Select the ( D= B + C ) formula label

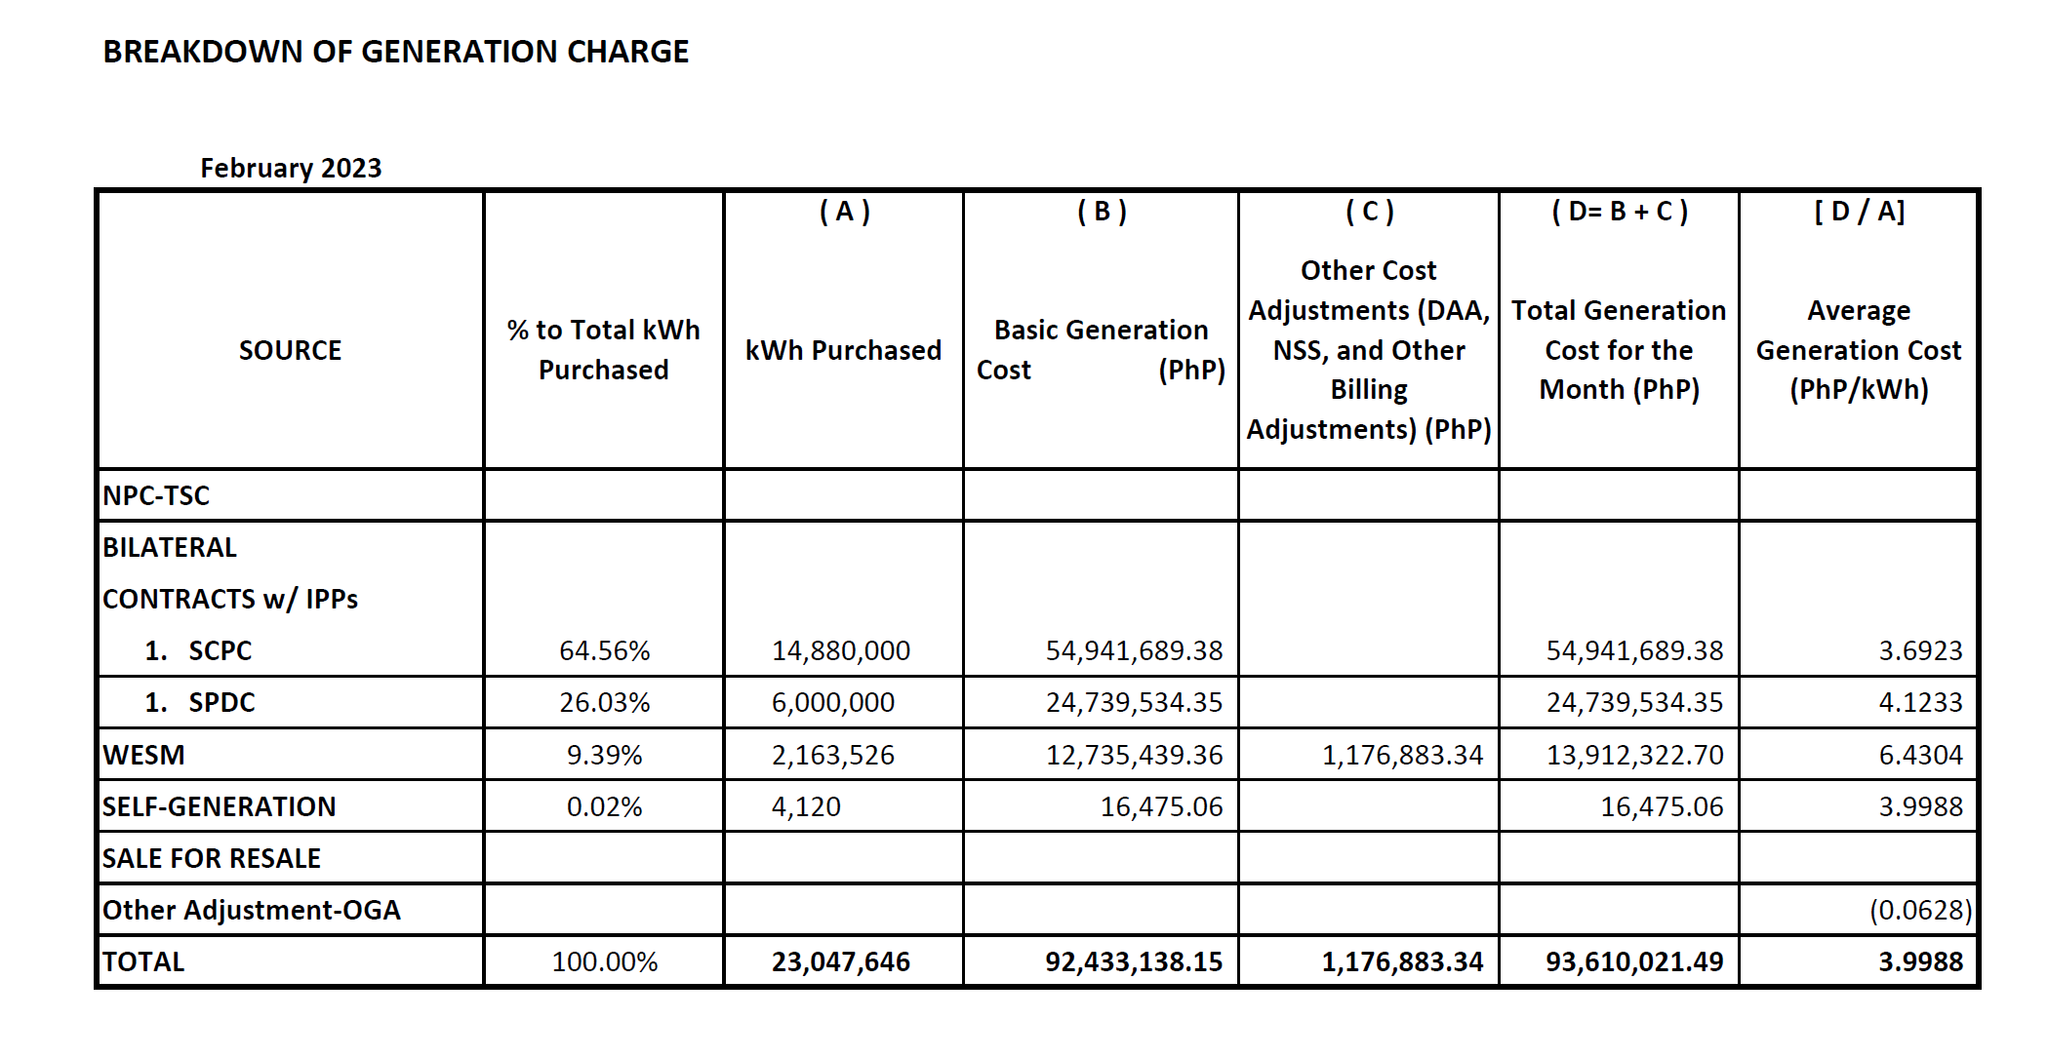(x=1620, y=212)
